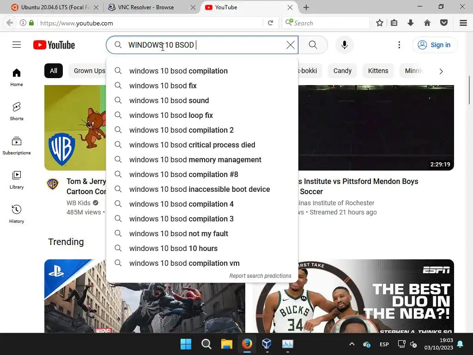Choose suggestion windows 10 bsod sound
The width and height of the screenshot is (473, 355).
(x=202, y=100)
